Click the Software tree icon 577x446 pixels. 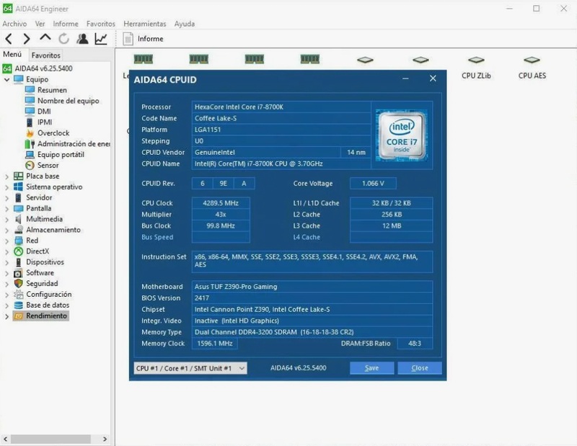[x=19, y=273]
